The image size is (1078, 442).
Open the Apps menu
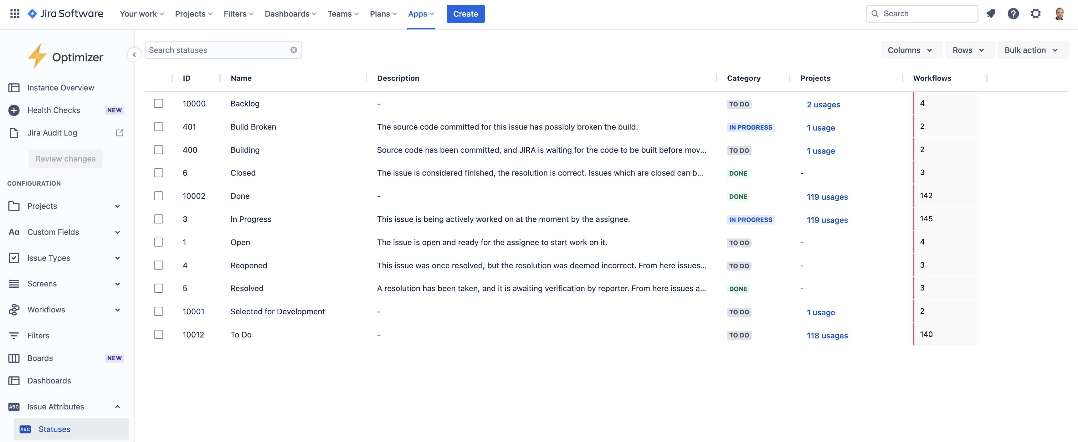pos(421,14)
